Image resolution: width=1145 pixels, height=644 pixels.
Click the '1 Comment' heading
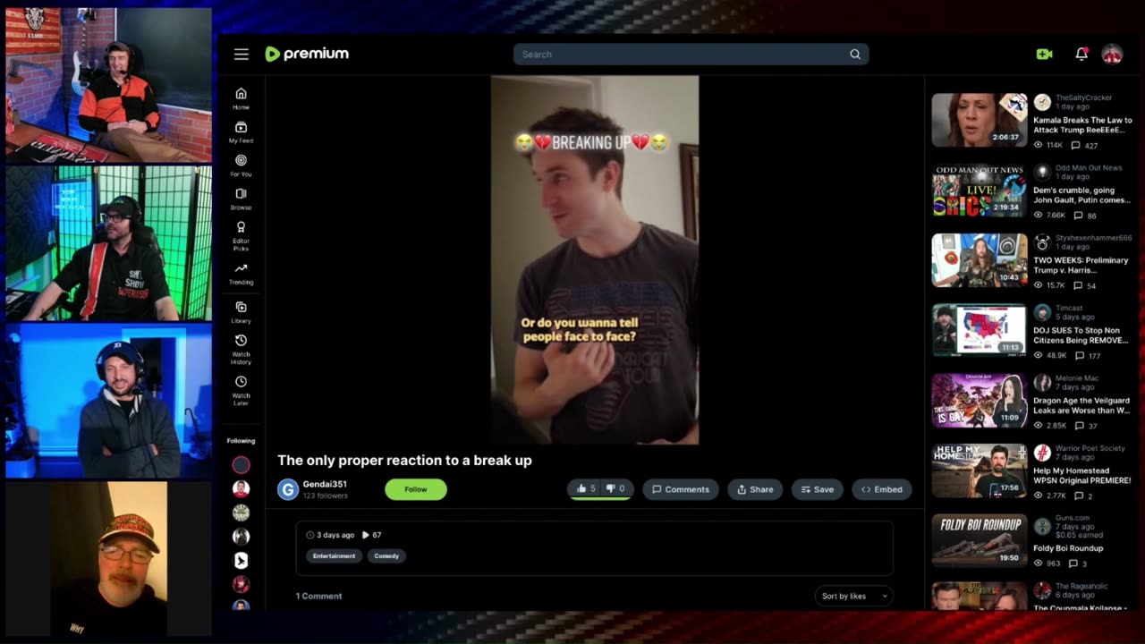(318, 596)
